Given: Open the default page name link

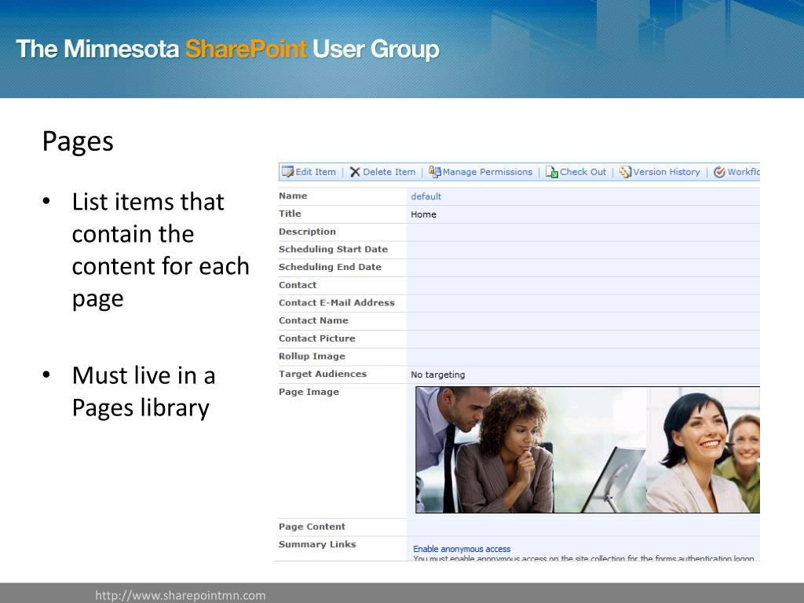Looking at the screenshot, I should 426,196.
